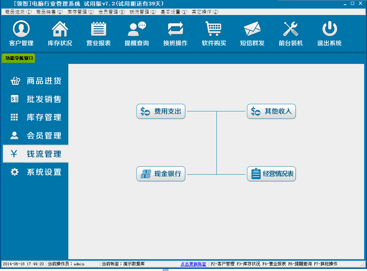This screenshot has height=271, width=367.
Task: Open 提醒查询 reminder icon
Action: tap(137, 29)
